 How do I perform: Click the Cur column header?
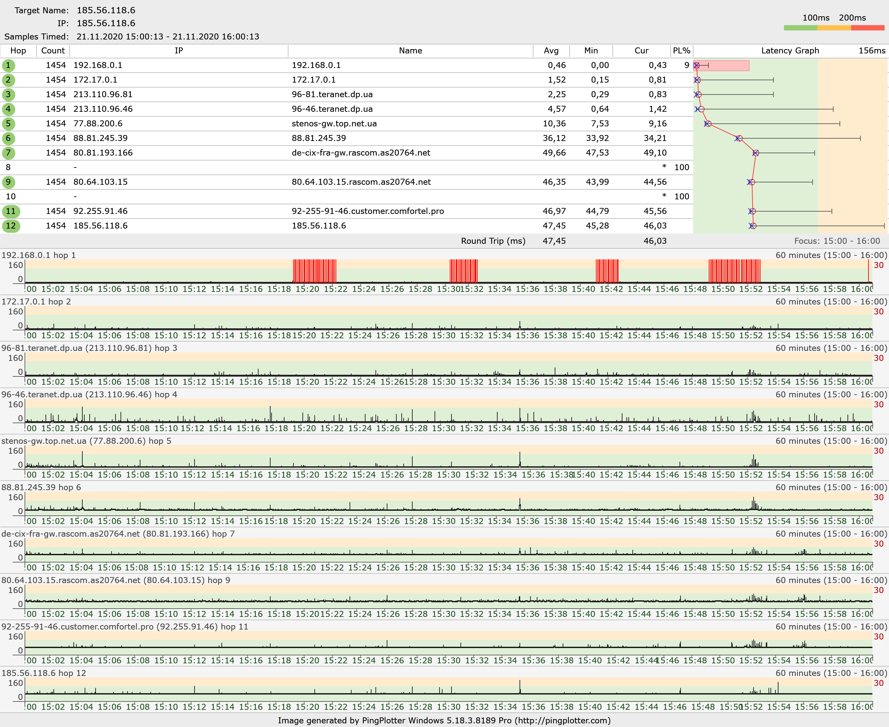pos(641,51)
